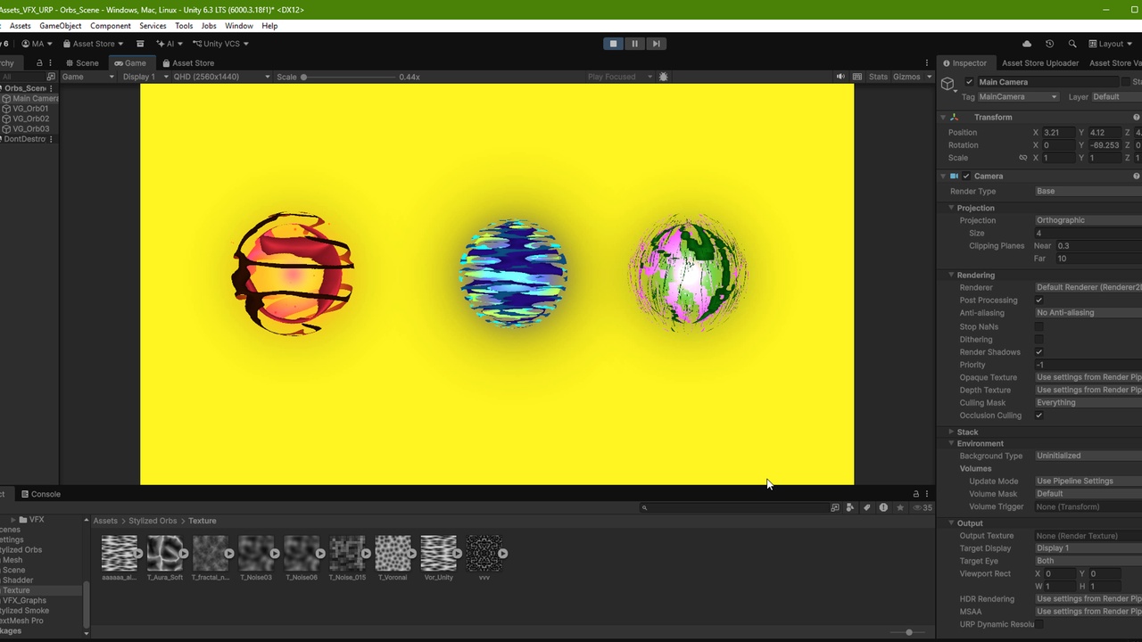Screen dimensions: 1142x642
Task: Collapse the Transform component
Action: pyautogui.click(x=943, y=118)
